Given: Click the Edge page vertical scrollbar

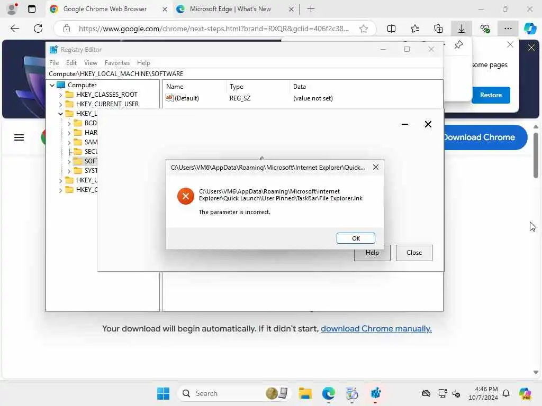Looking at the screenshot, I should (536, 155).
